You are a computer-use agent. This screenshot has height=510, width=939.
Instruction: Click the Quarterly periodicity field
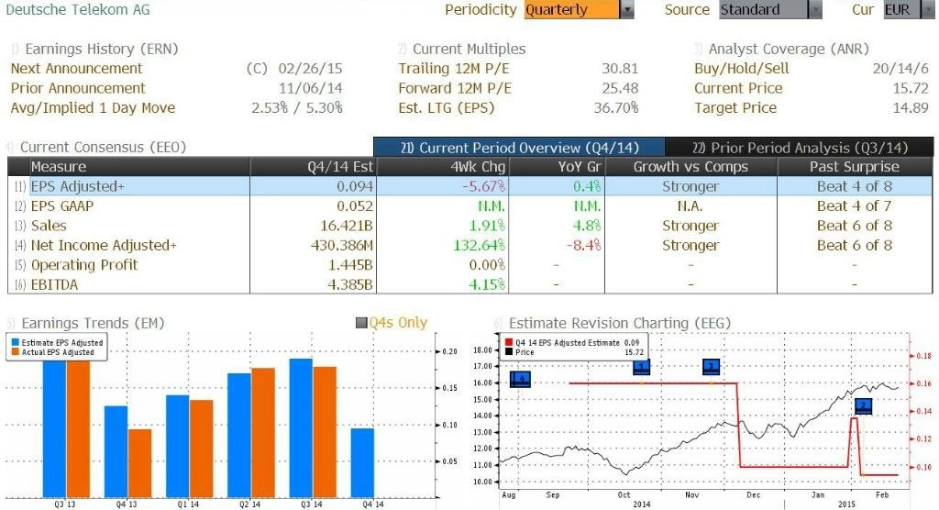(x=572, y=9)
